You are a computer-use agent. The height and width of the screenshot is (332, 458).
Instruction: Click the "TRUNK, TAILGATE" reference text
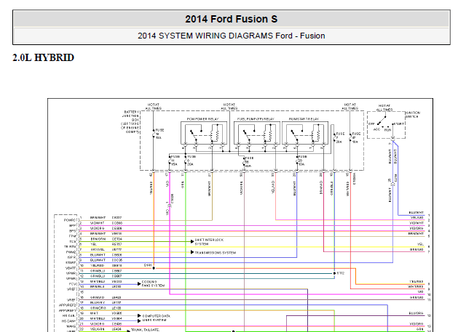pos(145,330)
